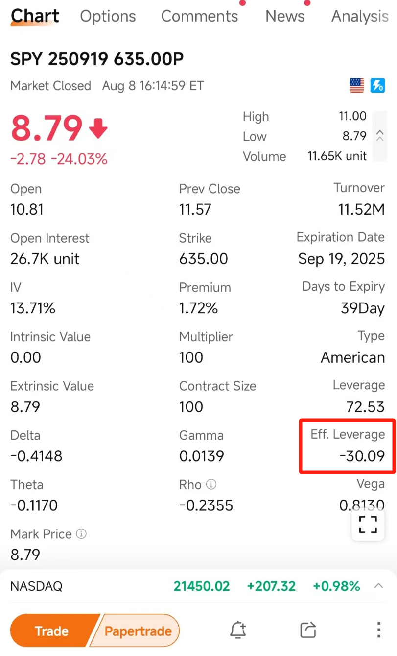Go to the News tab
The height and width of the screenshot is (656, 397).
(x=285, y=17)
